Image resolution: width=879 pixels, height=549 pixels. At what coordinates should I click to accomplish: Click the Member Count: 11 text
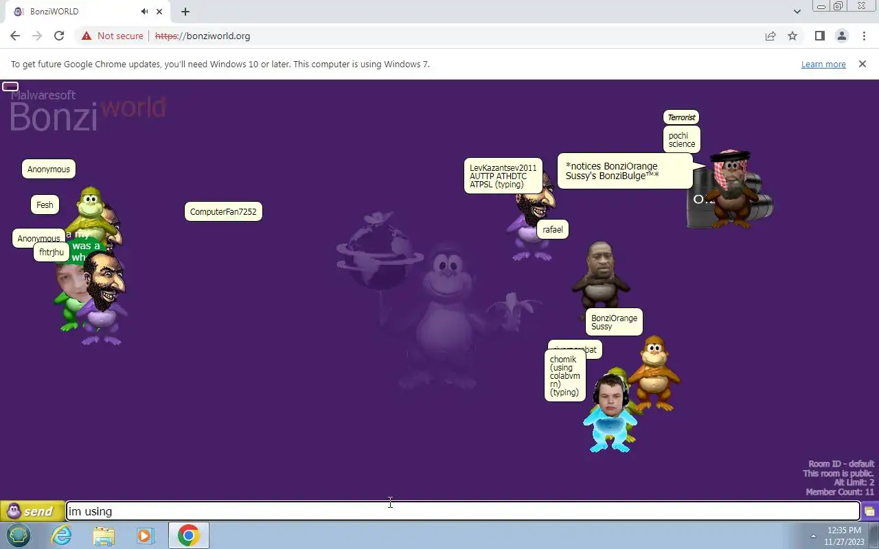(x=840, y=492)
